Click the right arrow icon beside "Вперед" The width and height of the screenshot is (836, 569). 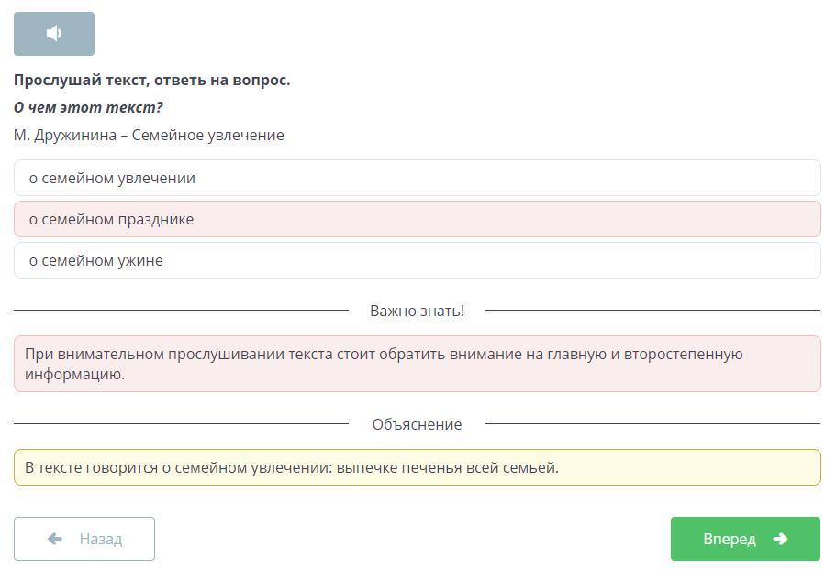pos(780,539)
